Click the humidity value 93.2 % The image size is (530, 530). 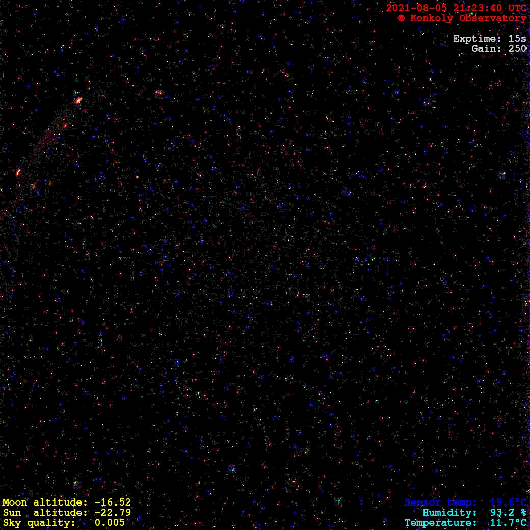[508, 513]
